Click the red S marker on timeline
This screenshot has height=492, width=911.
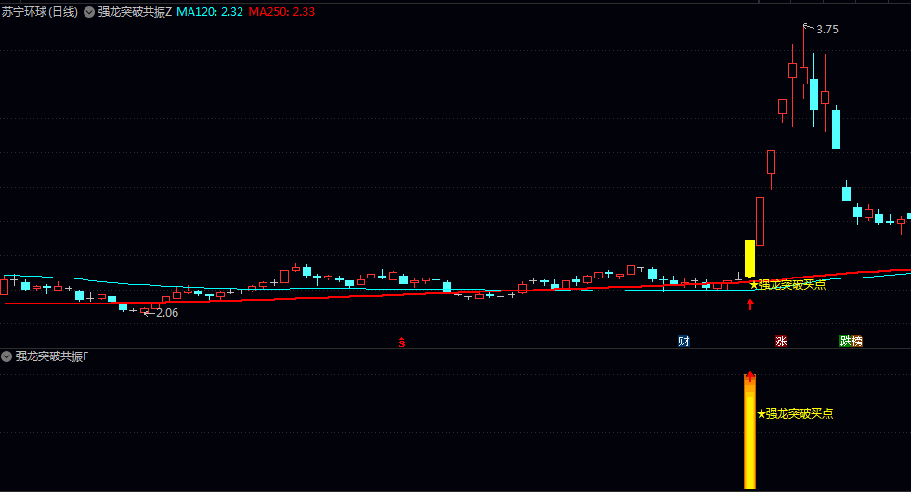point(402,343)
